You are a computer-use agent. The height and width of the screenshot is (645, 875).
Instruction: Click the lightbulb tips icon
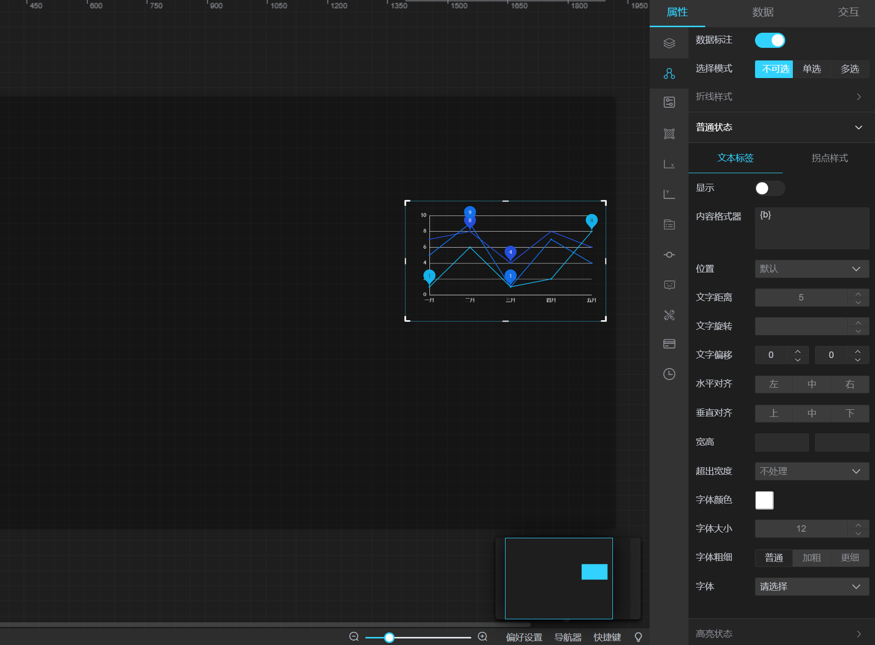coord(638,637)
